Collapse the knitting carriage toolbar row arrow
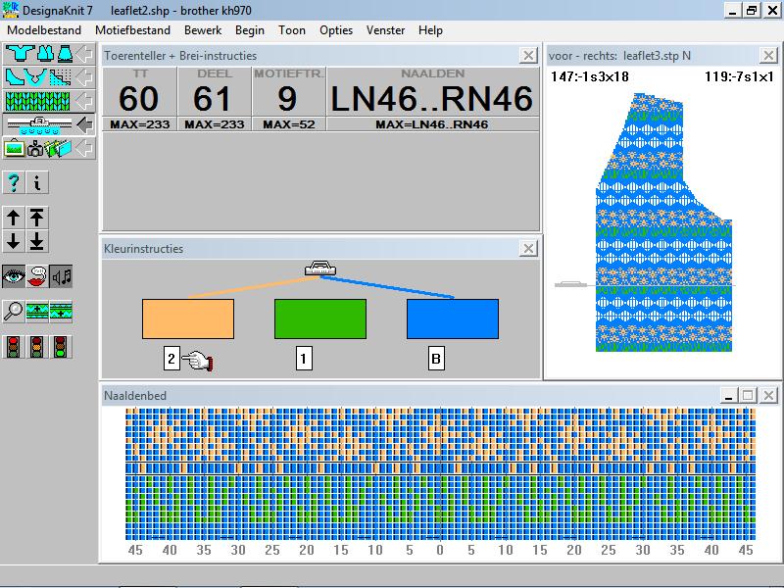784x588 pixels. pos(84,124)
